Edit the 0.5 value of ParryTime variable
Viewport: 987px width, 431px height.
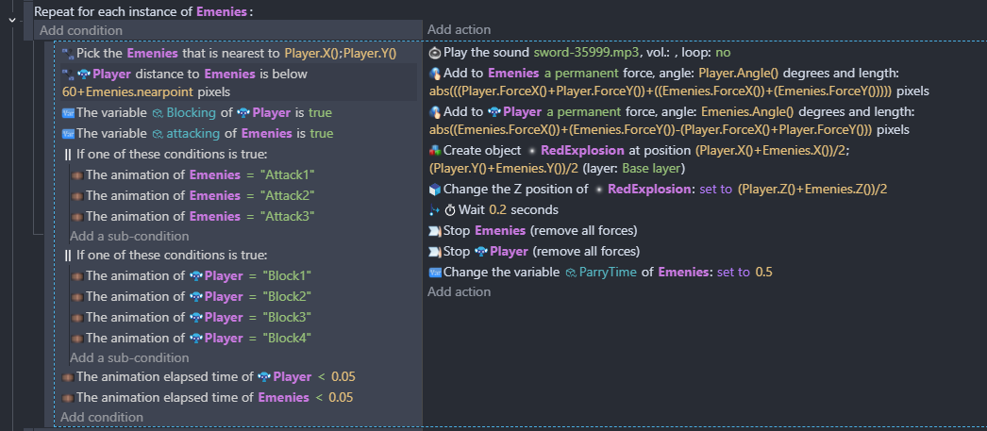(x=763, y=273)
